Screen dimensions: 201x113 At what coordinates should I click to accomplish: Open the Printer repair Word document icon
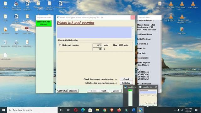[60, 5]
